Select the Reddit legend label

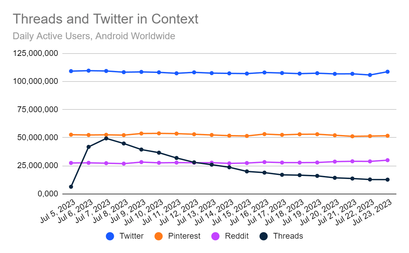[237, 236]
